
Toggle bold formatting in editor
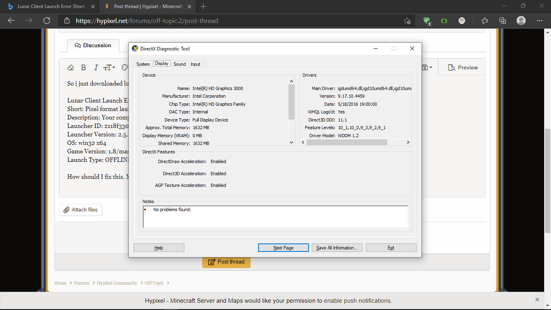click(x=83, y=67)
